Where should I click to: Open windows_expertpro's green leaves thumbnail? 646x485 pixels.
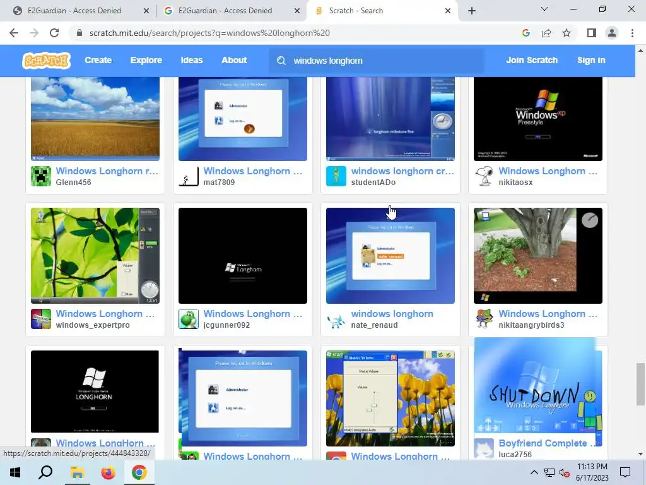[95, 256]
